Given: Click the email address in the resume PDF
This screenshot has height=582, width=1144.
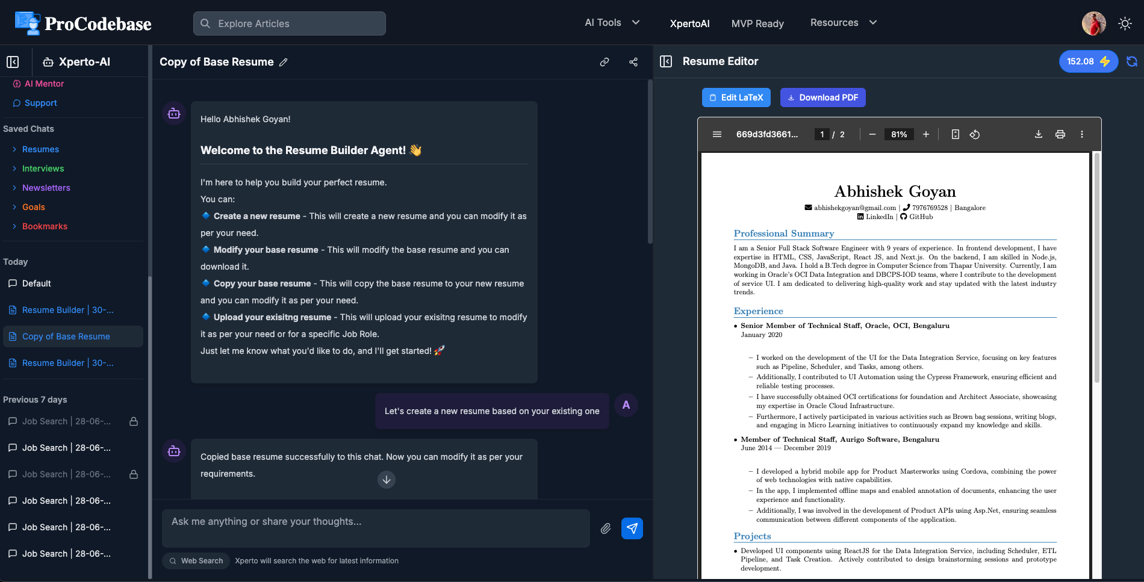Looking at the screenshot, I should point(855,208).
